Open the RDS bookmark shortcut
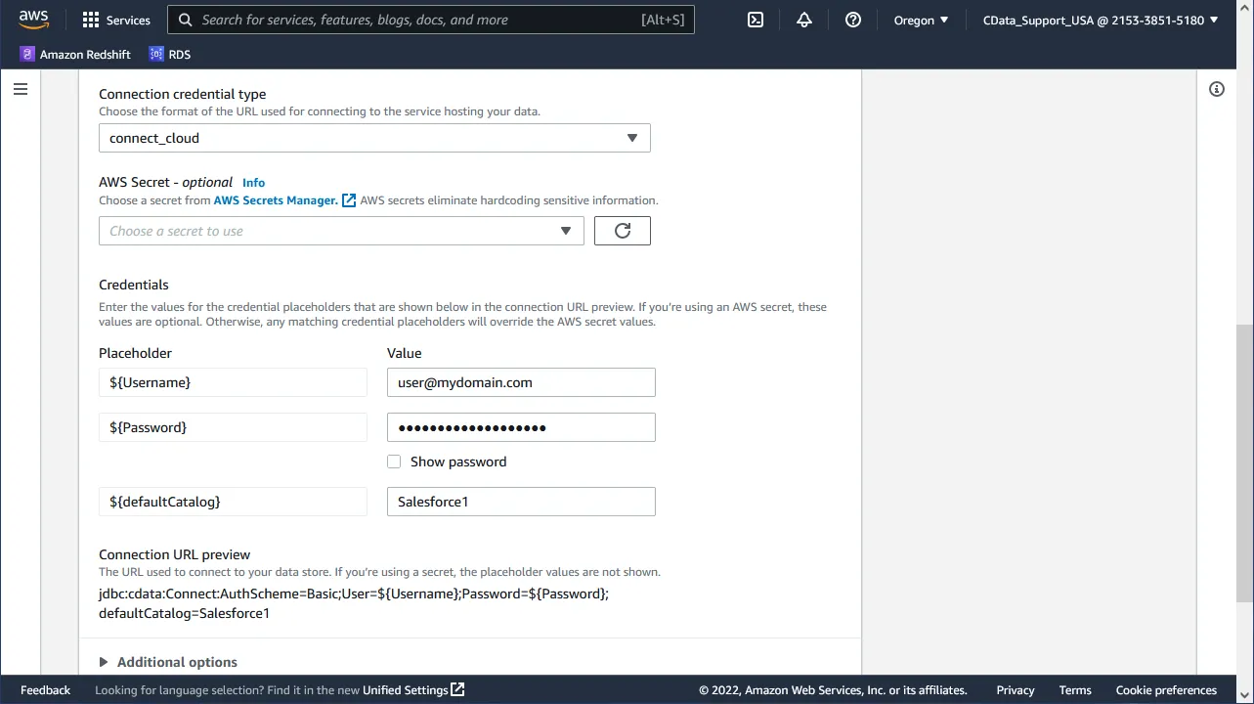The image size is (1254, 704). pyautogui.click(x=170, y=55)
